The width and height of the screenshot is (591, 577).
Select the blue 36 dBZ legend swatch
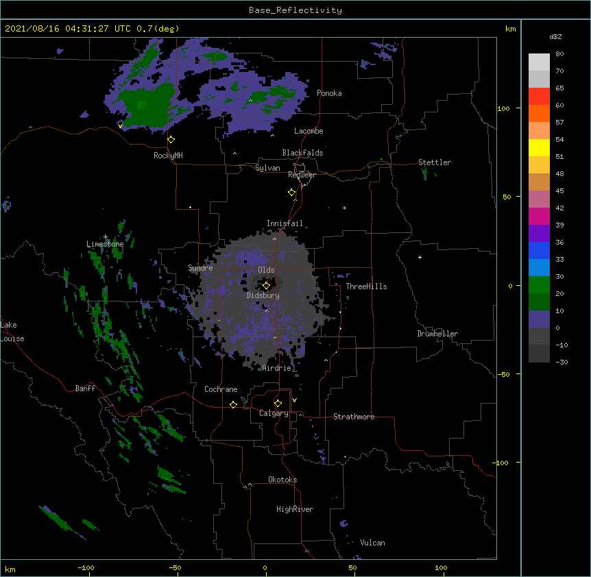pos(539,250)
